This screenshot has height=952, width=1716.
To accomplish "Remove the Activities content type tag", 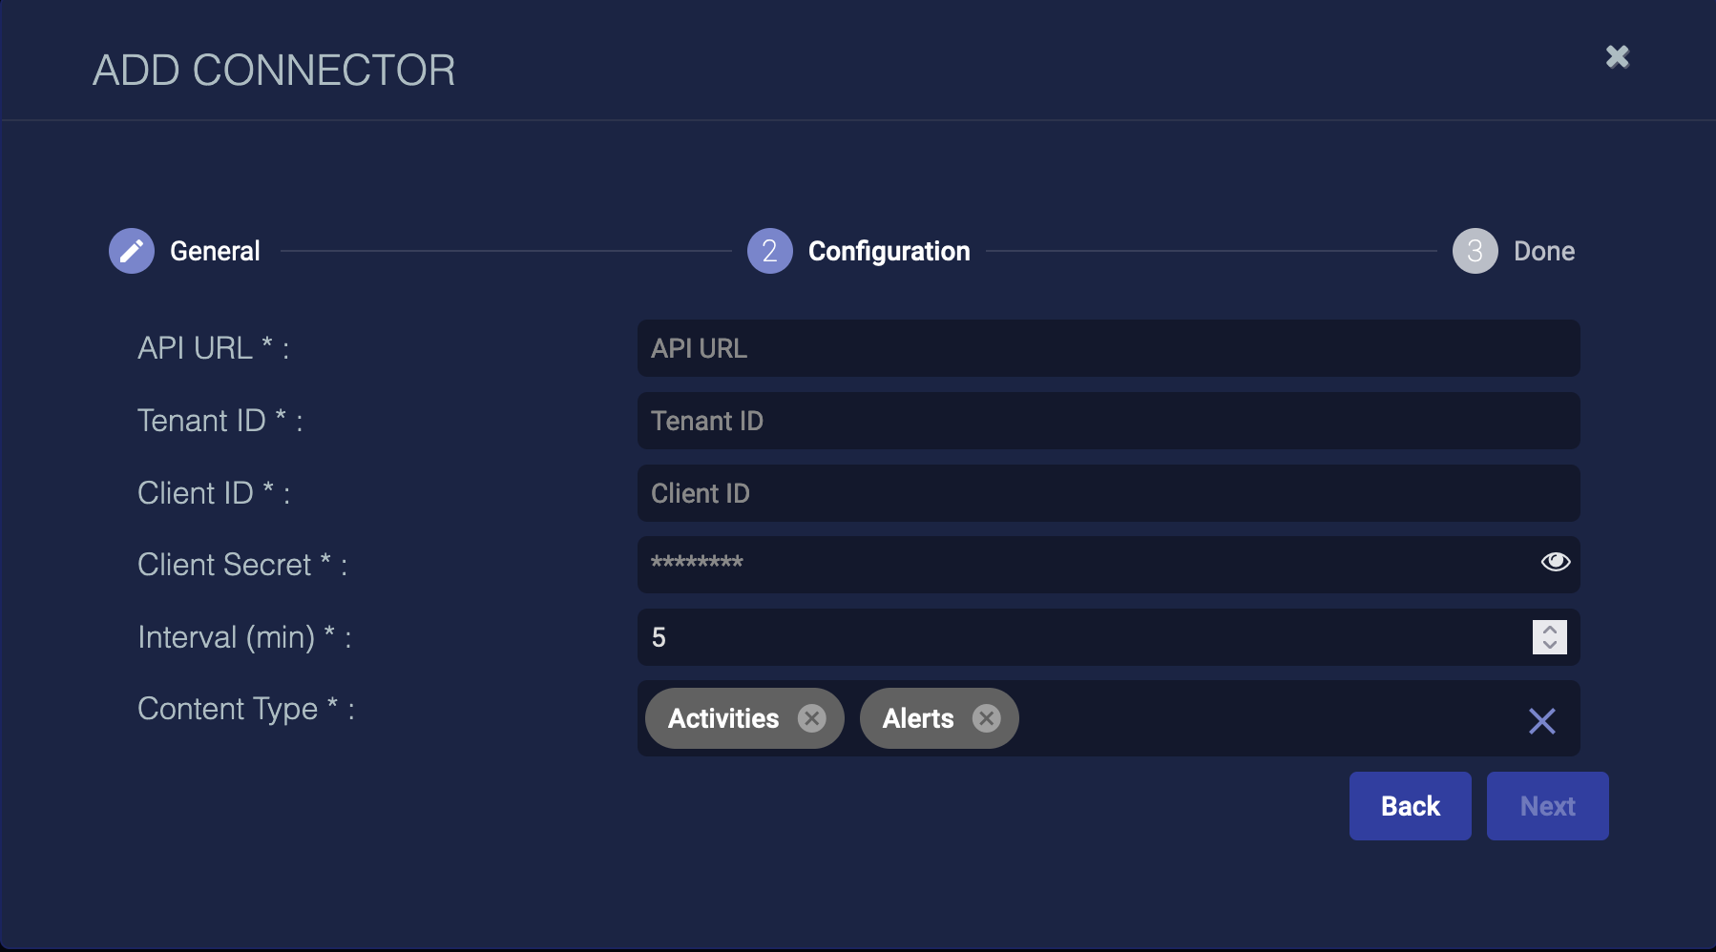I will tap(812, 718).
